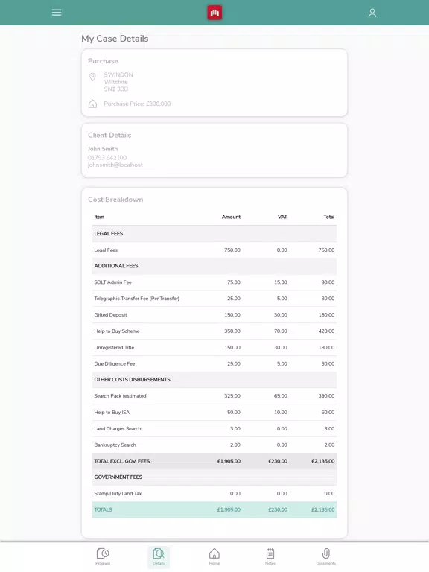Image resolution: width=429 pixels, height=572 pixels.
Task: Click the 75.00 amount for SDLT Admin Fee
Action: (234, 282)
